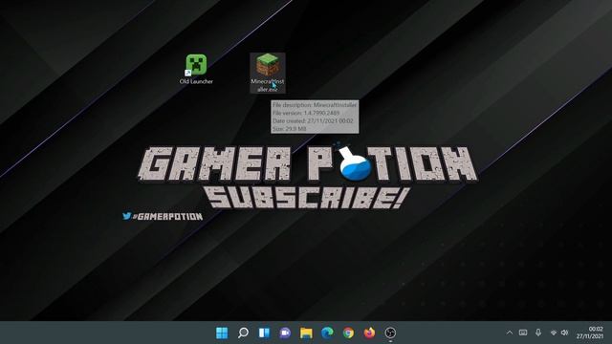This screenshot has height=344, width=612.
Task: Select the Old Launcher desktop shortcut
Action: point(196,70)
